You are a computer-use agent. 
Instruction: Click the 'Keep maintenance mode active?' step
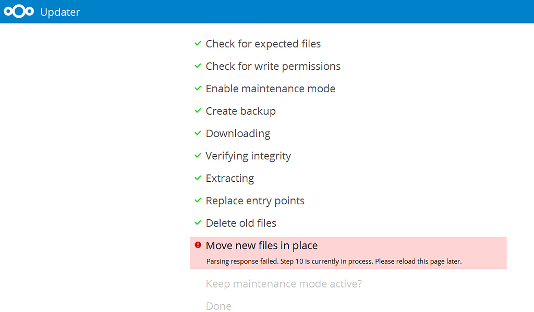point(284,284)
